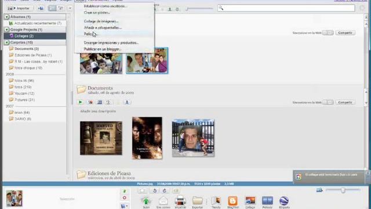The height and width of the screenshot is (209, 371).
Task: Adjust the thumbnail size slider
Action: 343,190
